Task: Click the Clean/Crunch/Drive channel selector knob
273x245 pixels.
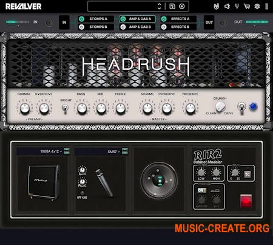Action: [x=220, y=106]
